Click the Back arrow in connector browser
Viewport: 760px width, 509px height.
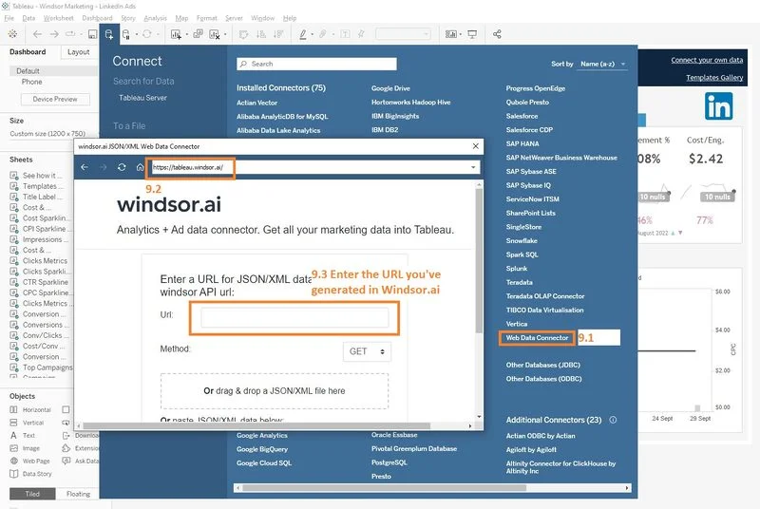85,167
